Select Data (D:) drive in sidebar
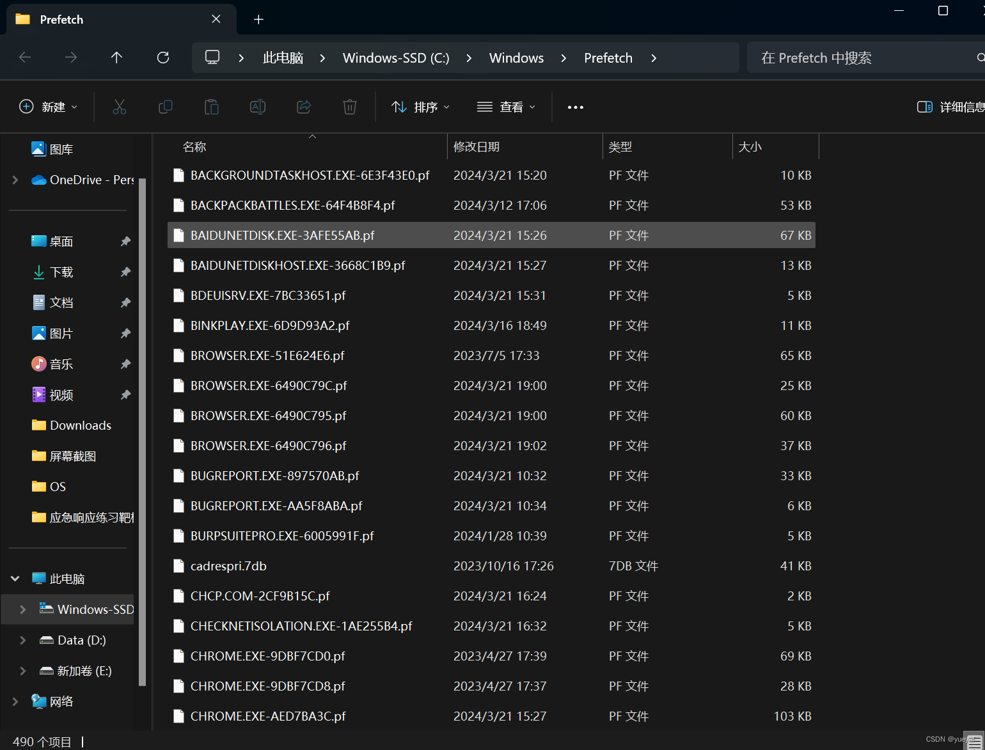 72,640
